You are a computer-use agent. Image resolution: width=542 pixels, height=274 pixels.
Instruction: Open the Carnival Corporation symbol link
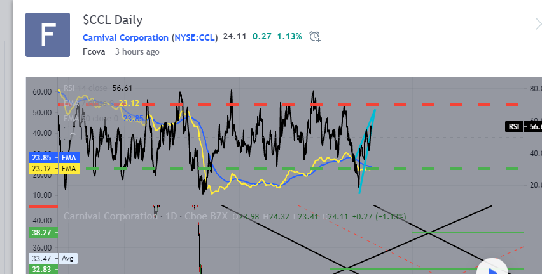tap(126, 37)
